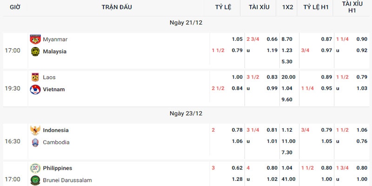Select the TỶ LỆ H1 column header
372x186 pixels.
coord(316,7)
